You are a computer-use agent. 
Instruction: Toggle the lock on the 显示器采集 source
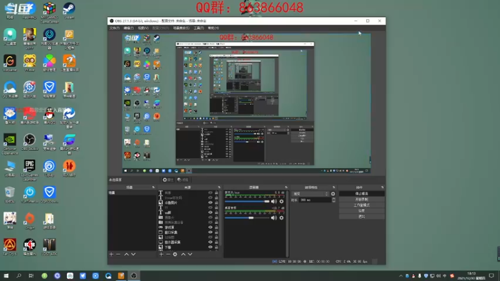click(216, 242)
